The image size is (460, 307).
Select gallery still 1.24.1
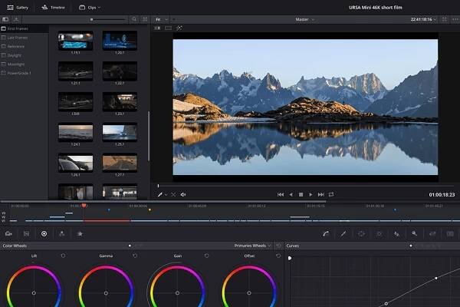coord(76,132)
